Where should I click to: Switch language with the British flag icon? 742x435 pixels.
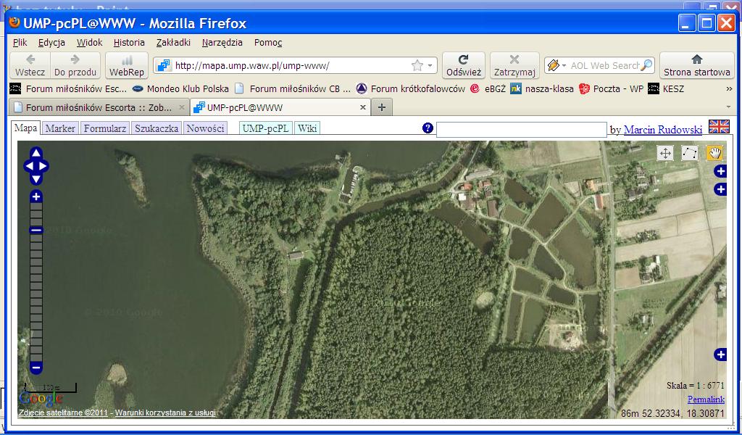click(719, 127)
